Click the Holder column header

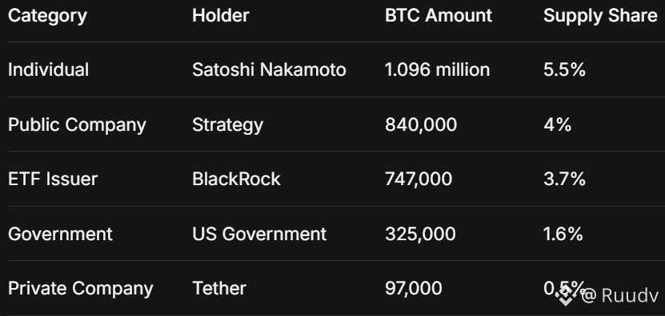[x=221, y=16]
